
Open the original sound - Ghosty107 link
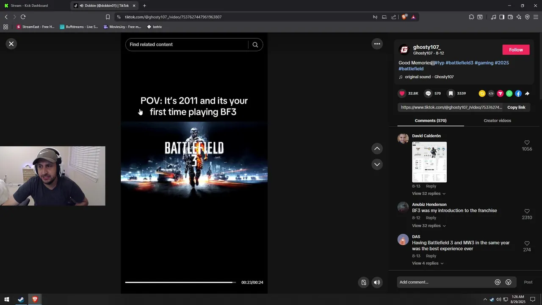[429, 77]
